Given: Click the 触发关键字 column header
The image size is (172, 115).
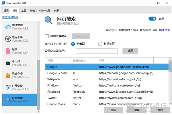Looking at the screenshot, I should coord(83,61).
